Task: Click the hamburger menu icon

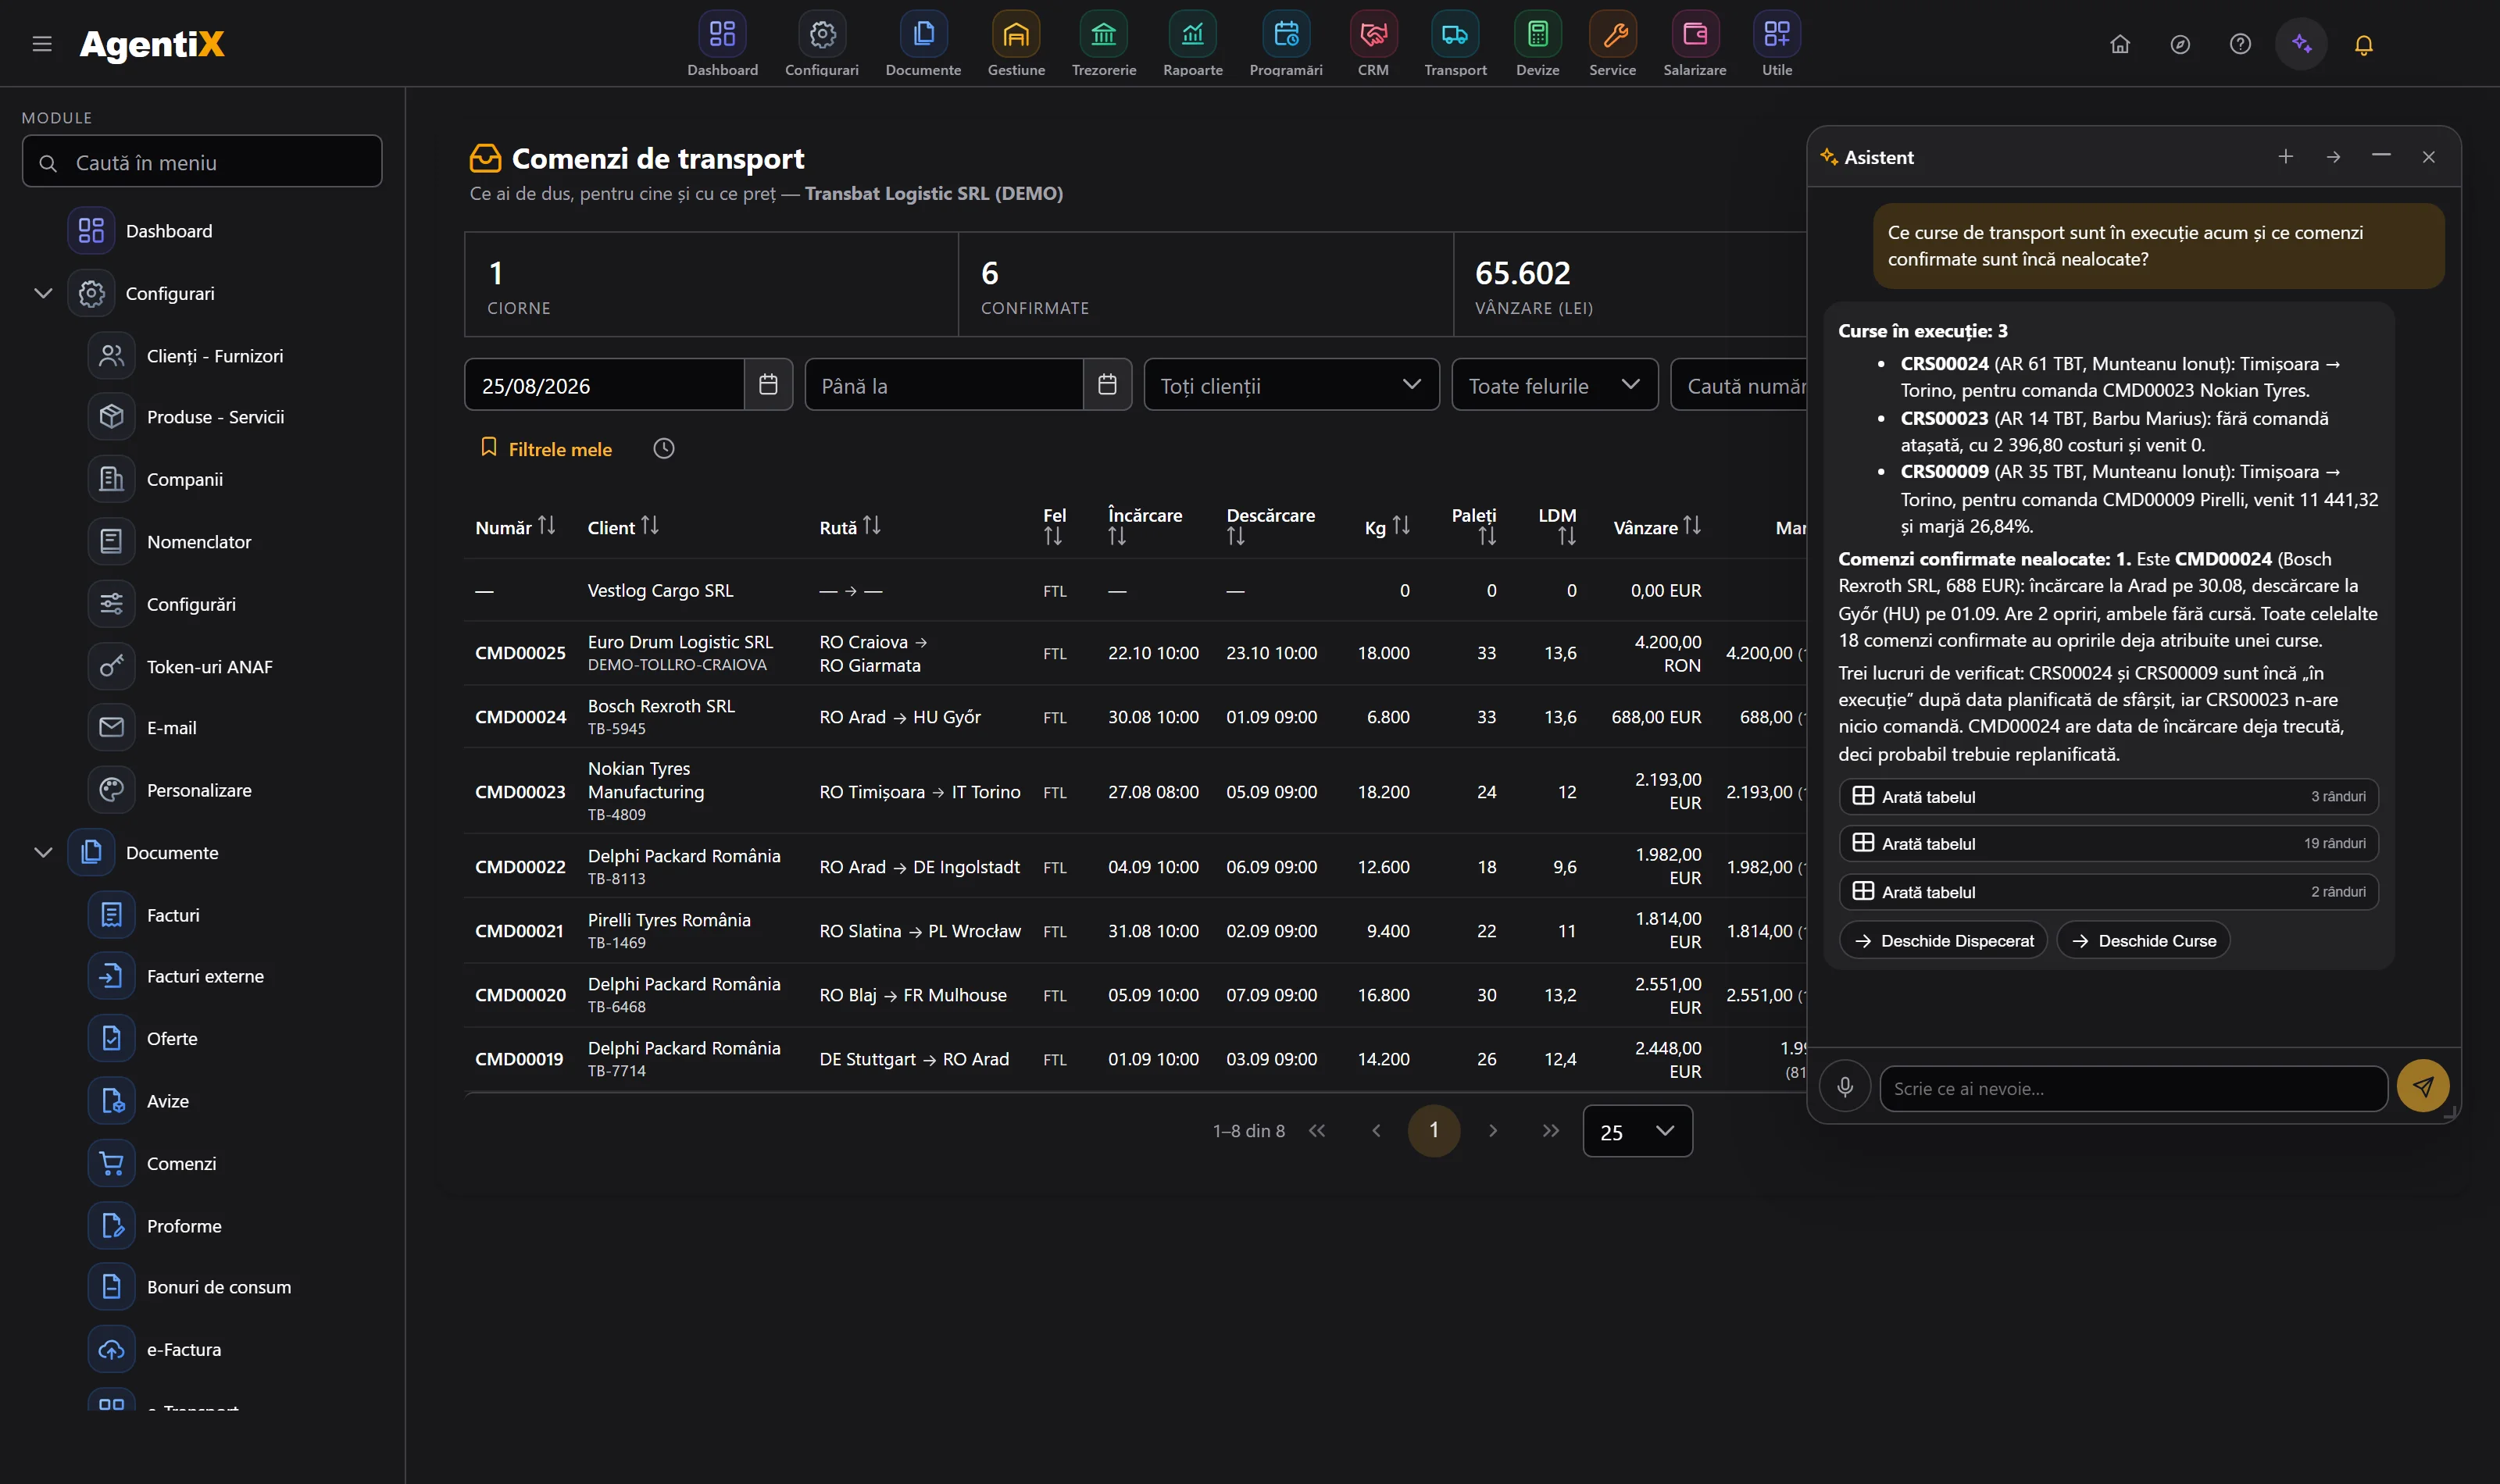Action: tap(42, 44)
